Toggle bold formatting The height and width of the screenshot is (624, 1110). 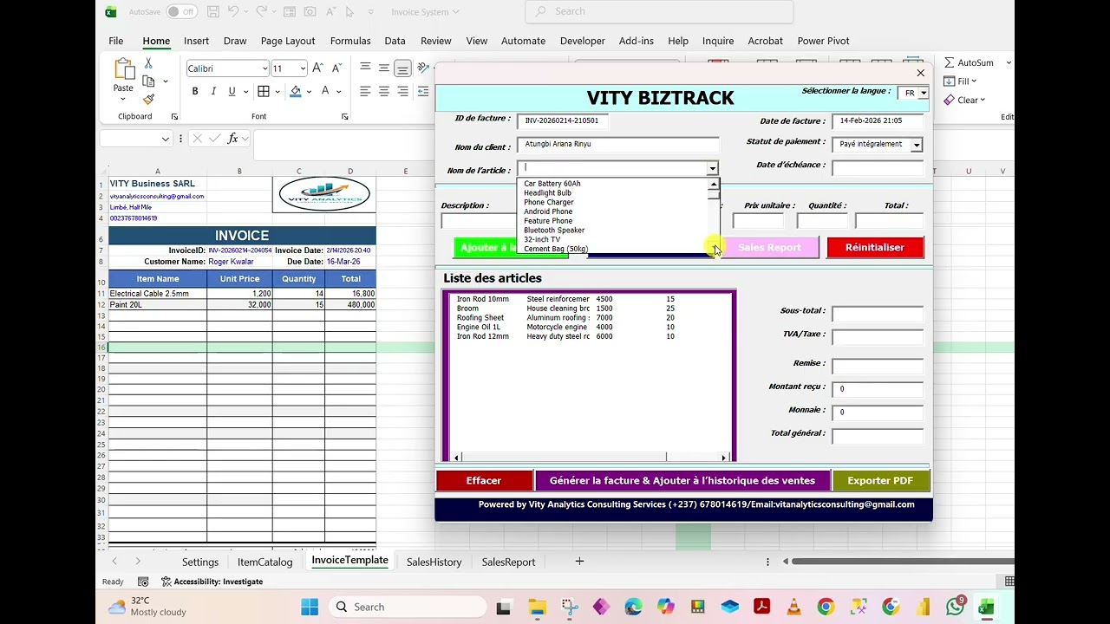[195, 91]
